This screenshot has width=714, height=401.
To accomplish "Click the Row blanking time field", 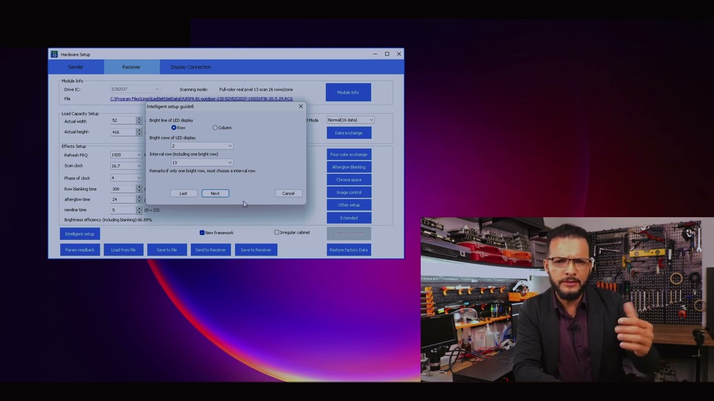I will [x=123, y=189].
